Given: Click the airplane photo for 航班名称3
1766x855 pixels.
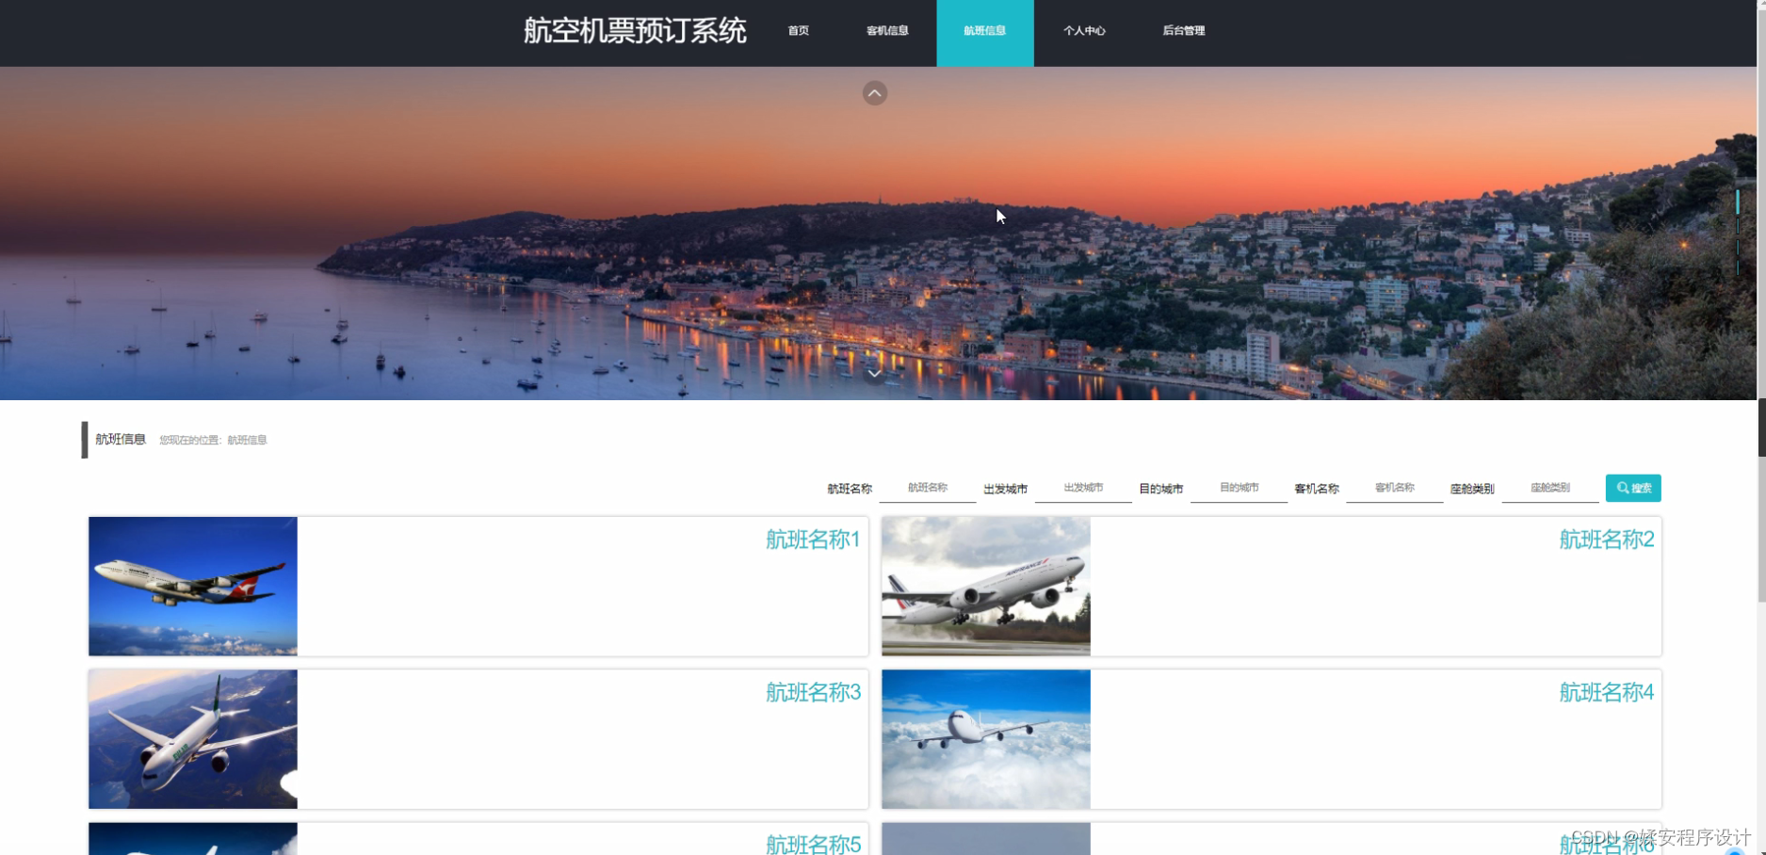Looking at the screenshot, I should click(193, 739).
